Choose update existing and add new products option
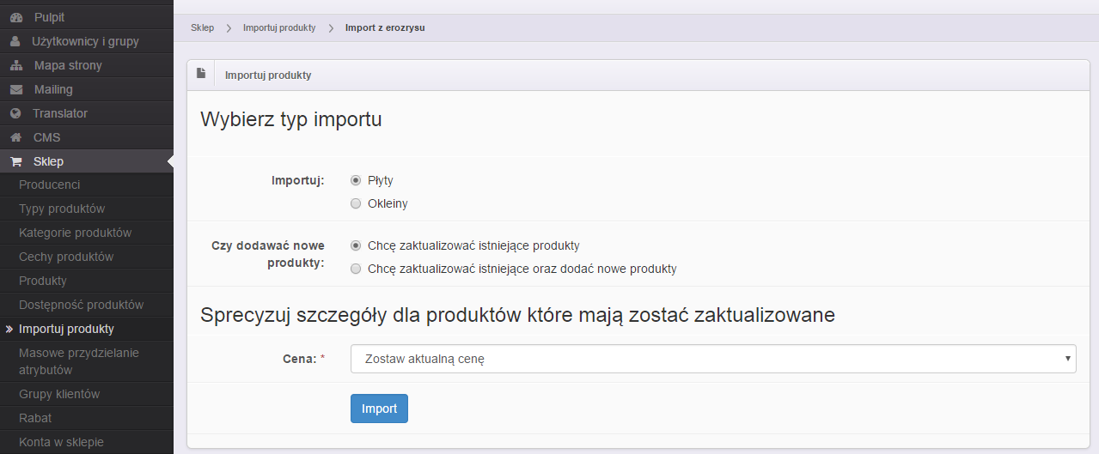 pyautogui.click(x=356, y=269)
